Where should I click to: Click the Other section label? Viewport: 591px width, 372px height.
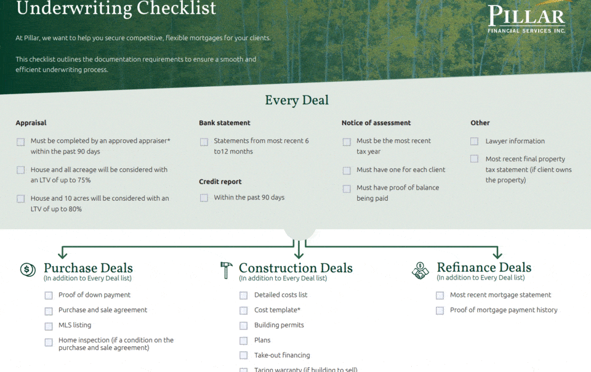click(480, 123)
